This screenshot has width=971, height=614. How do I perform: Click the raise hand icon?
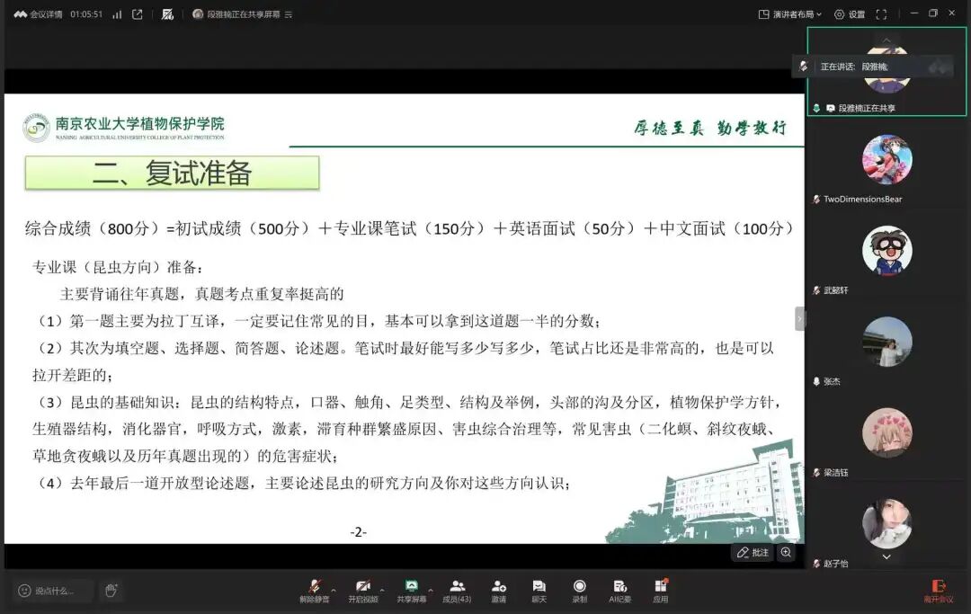pos(111,591)
